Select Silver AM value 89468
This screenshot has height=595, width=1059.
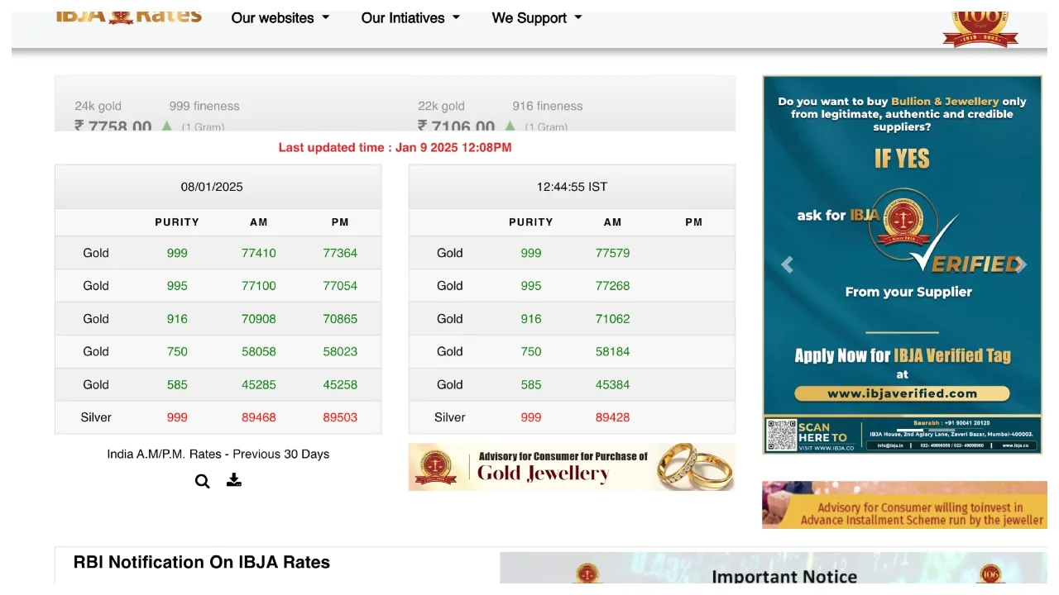click(259, 417)
